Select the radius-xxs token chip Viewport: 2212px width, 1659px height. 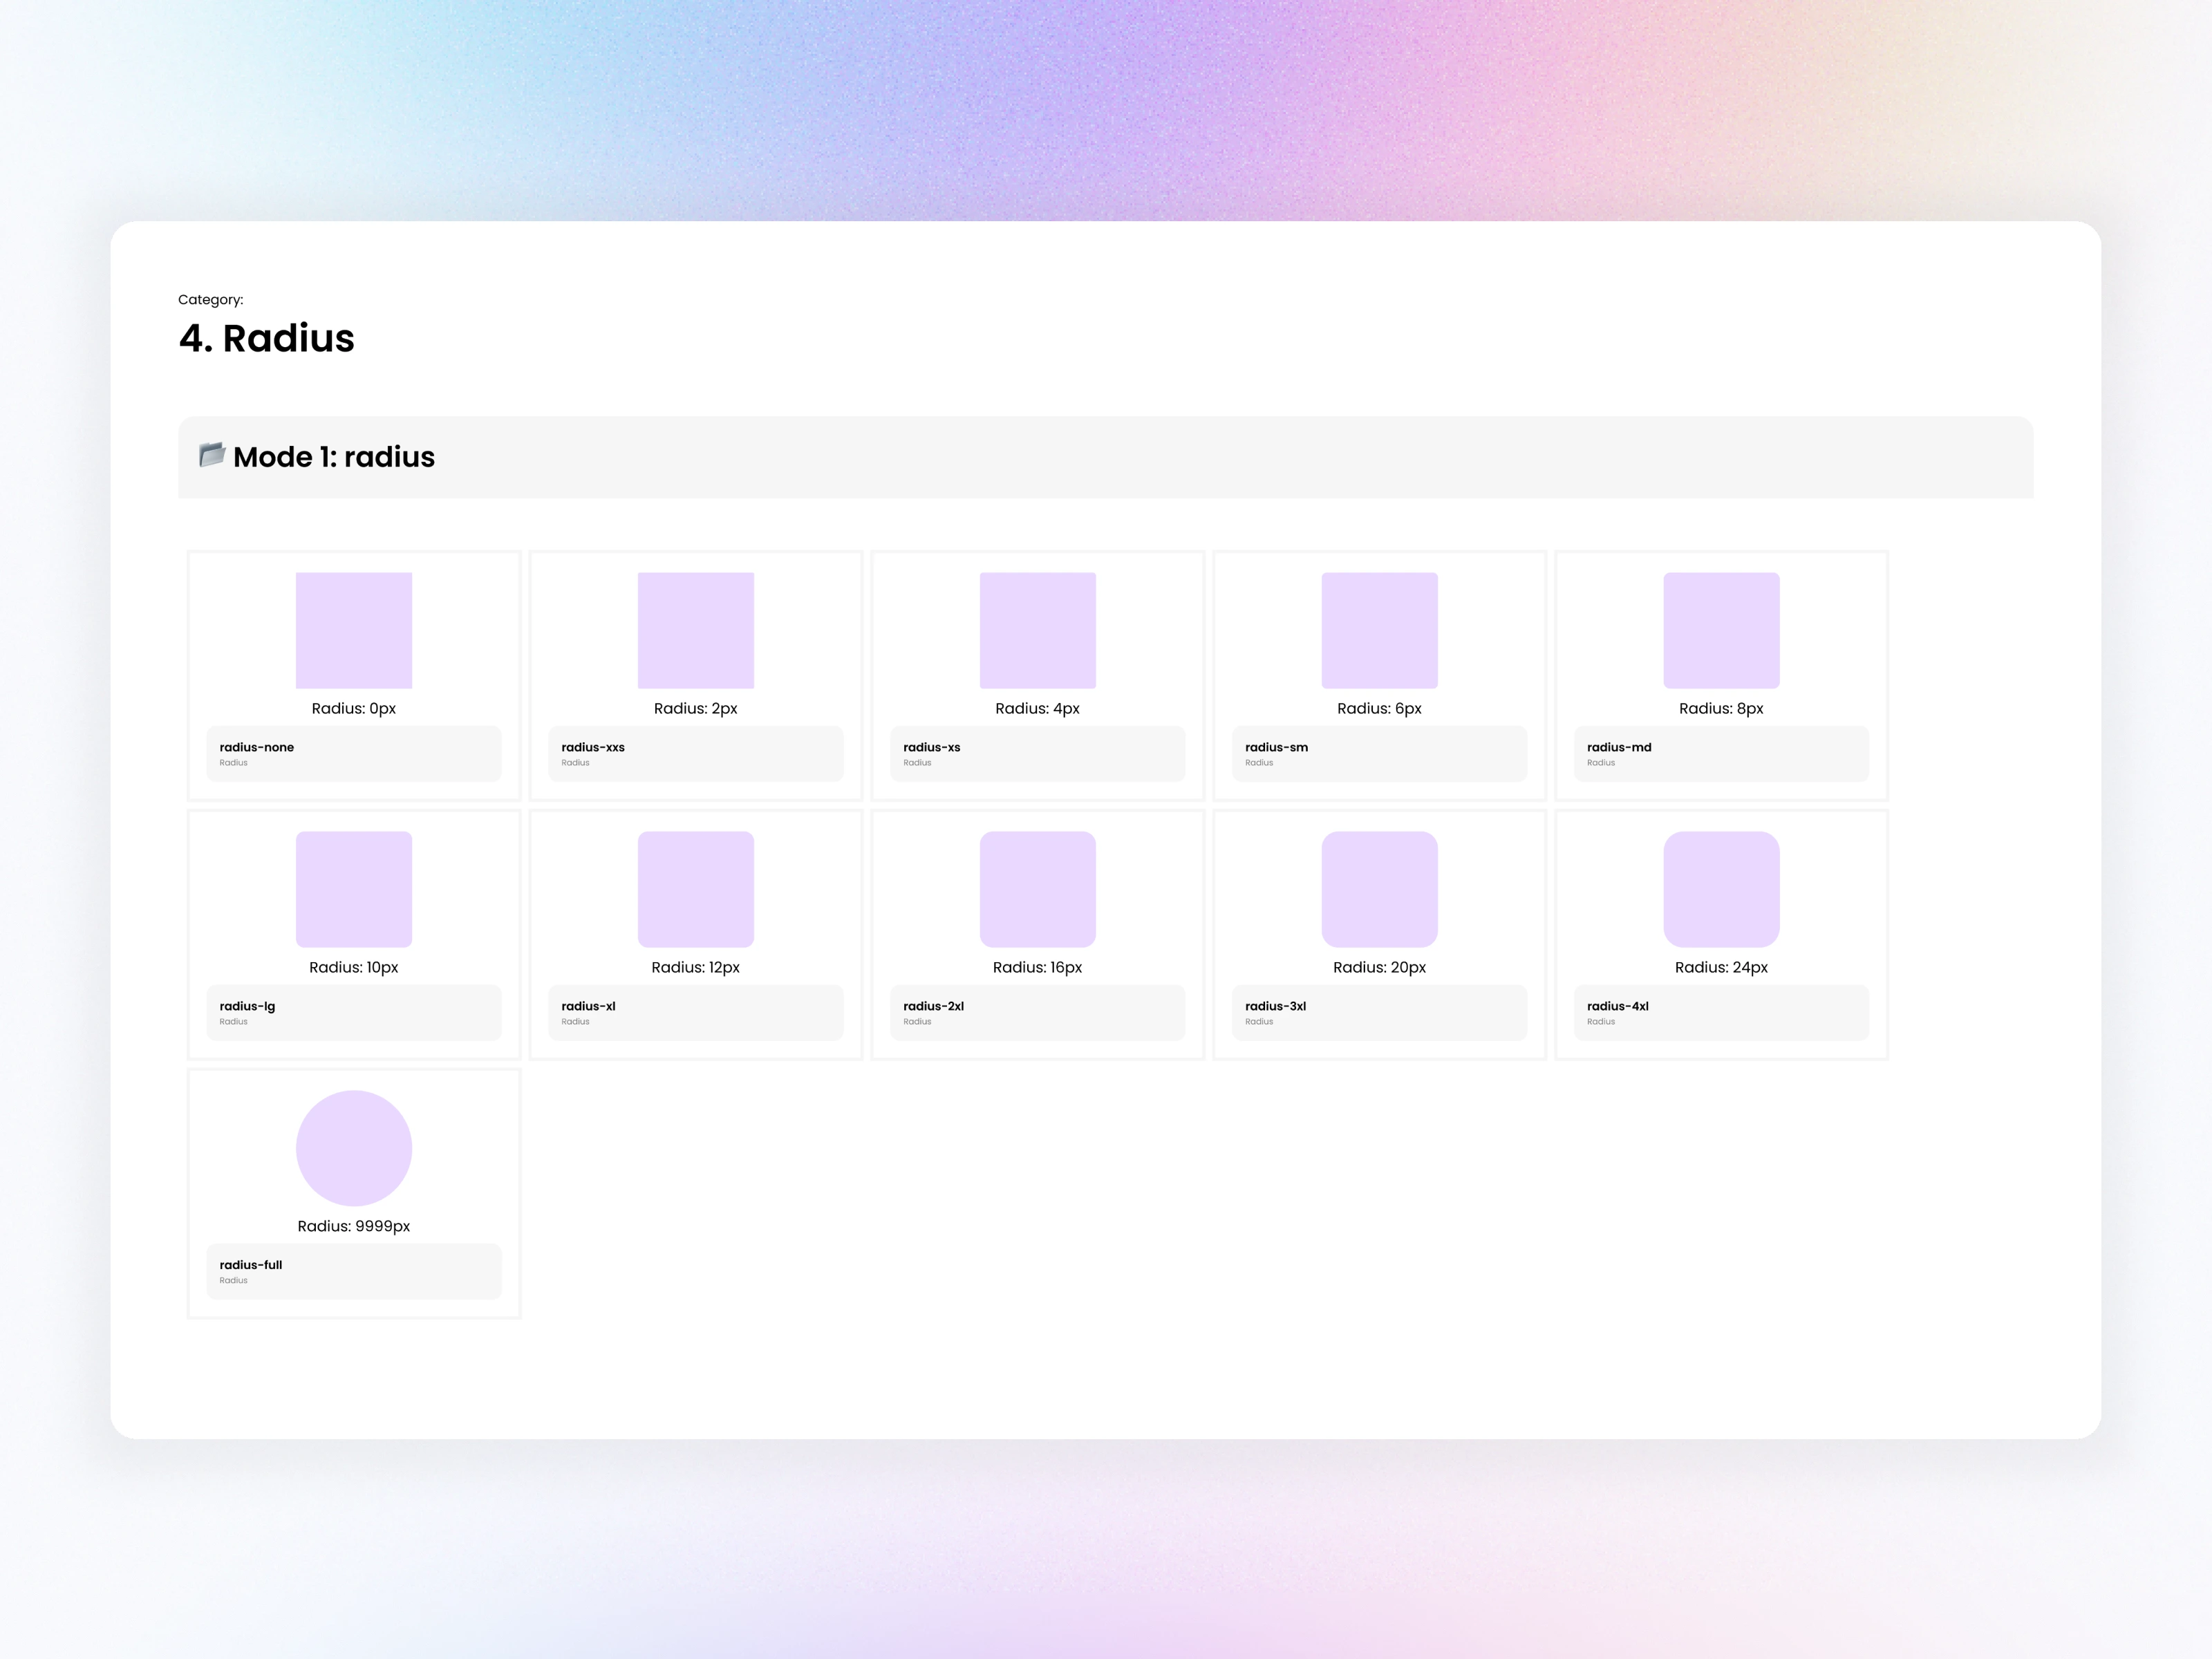coord(695,754)
